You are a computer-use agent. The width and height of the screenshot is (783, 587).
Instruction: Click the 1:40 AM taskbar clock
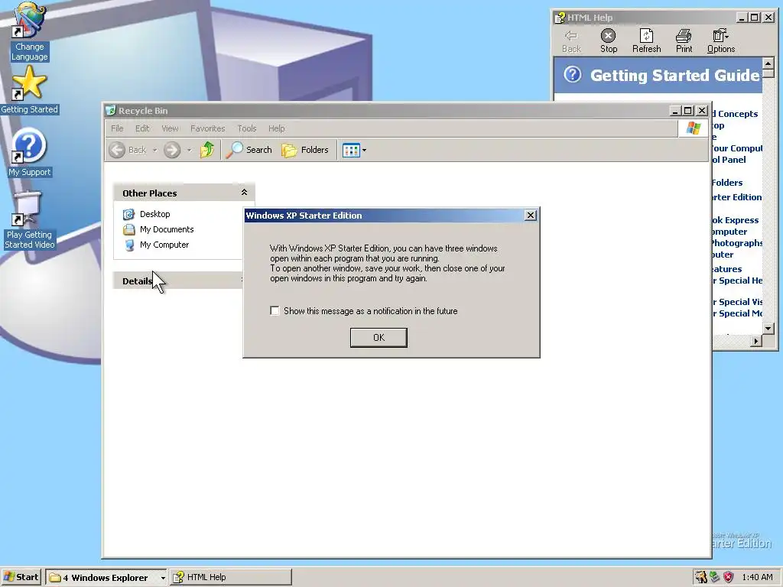757,578
